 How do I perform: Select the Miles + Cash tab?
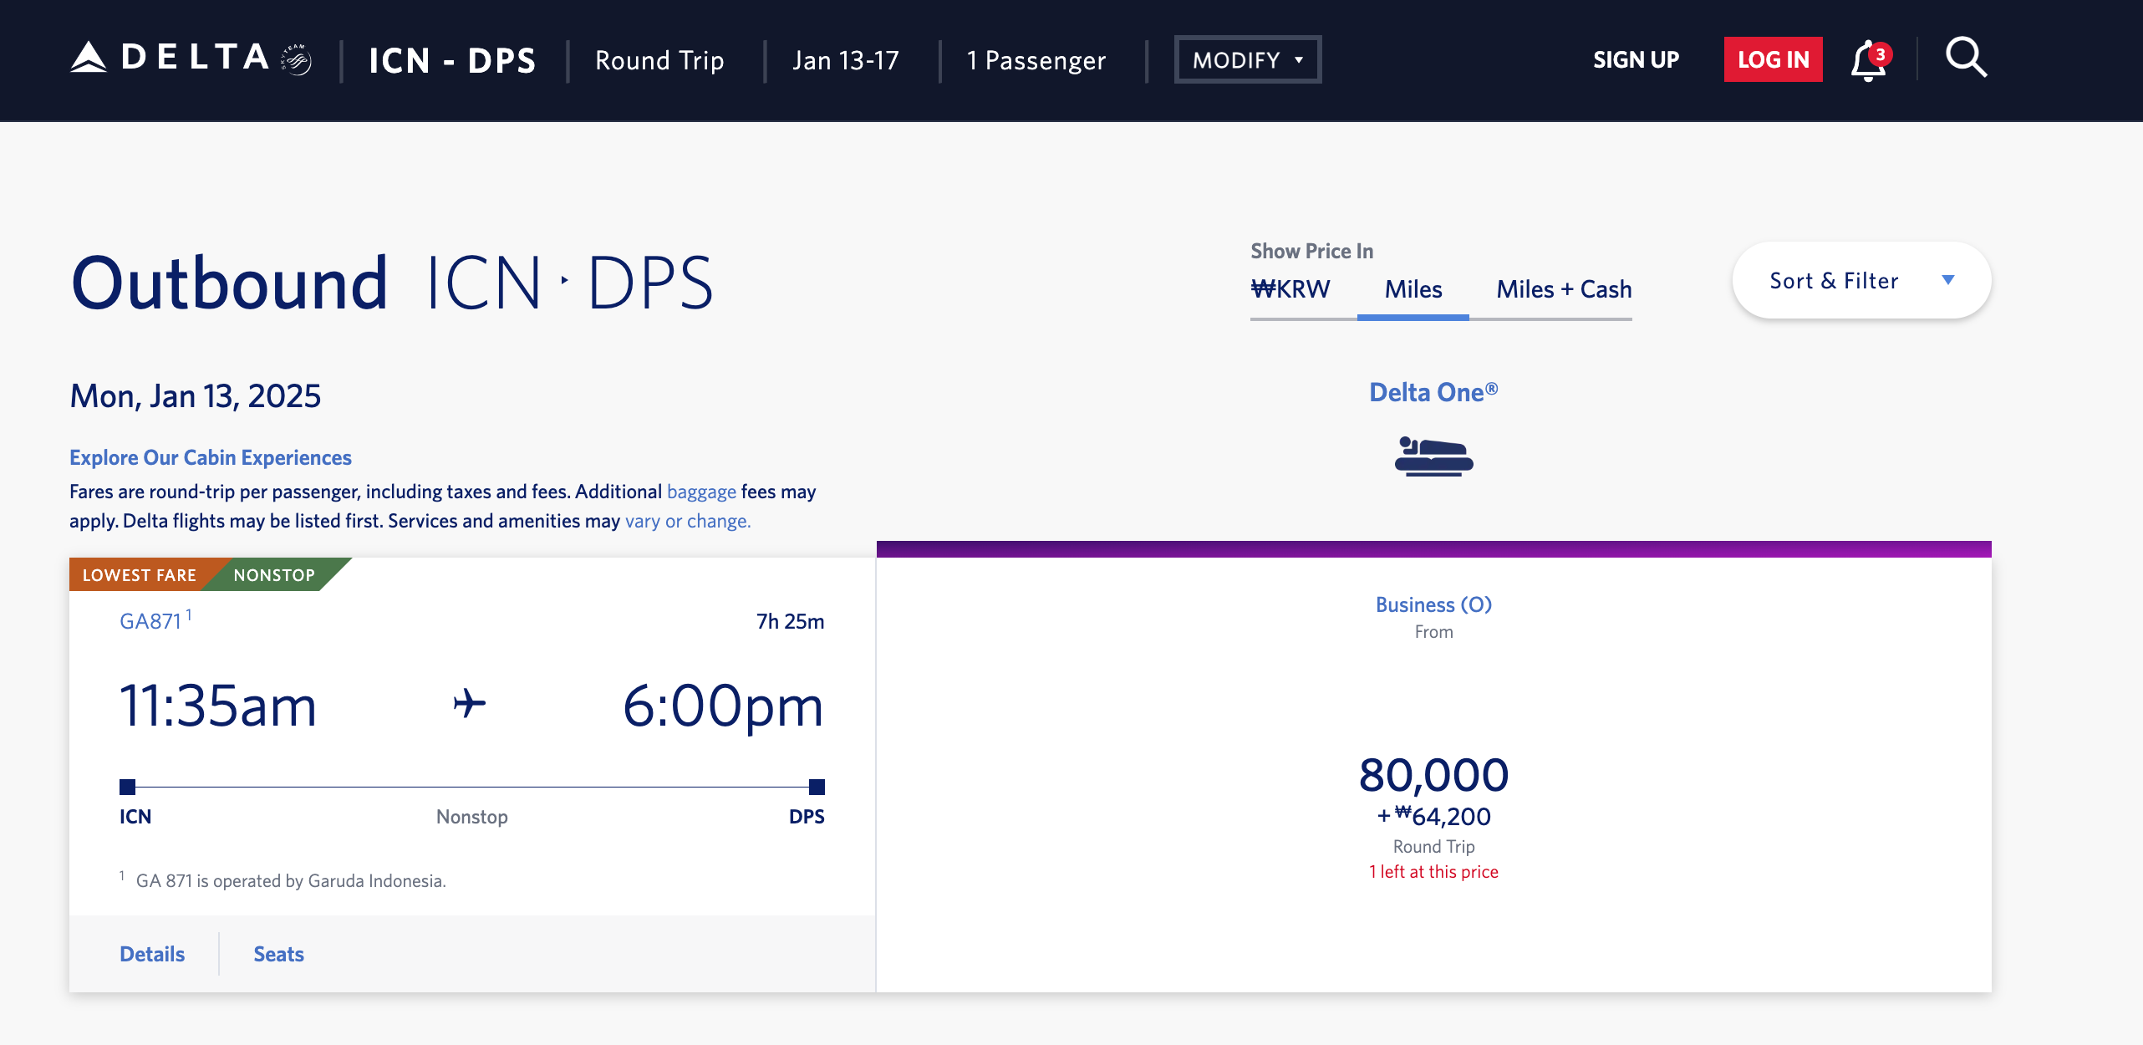[x=1564, y=289]
